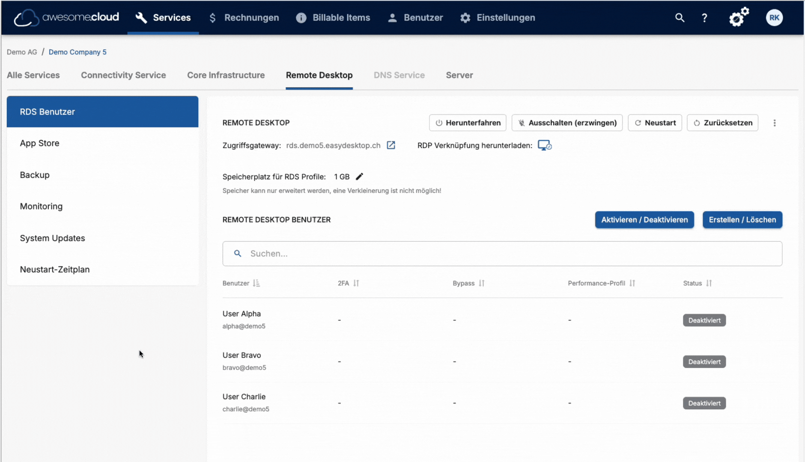Open Billable Items in the top navigation
The height and width of the screenshot is (462, 805).
pos(333,18)
